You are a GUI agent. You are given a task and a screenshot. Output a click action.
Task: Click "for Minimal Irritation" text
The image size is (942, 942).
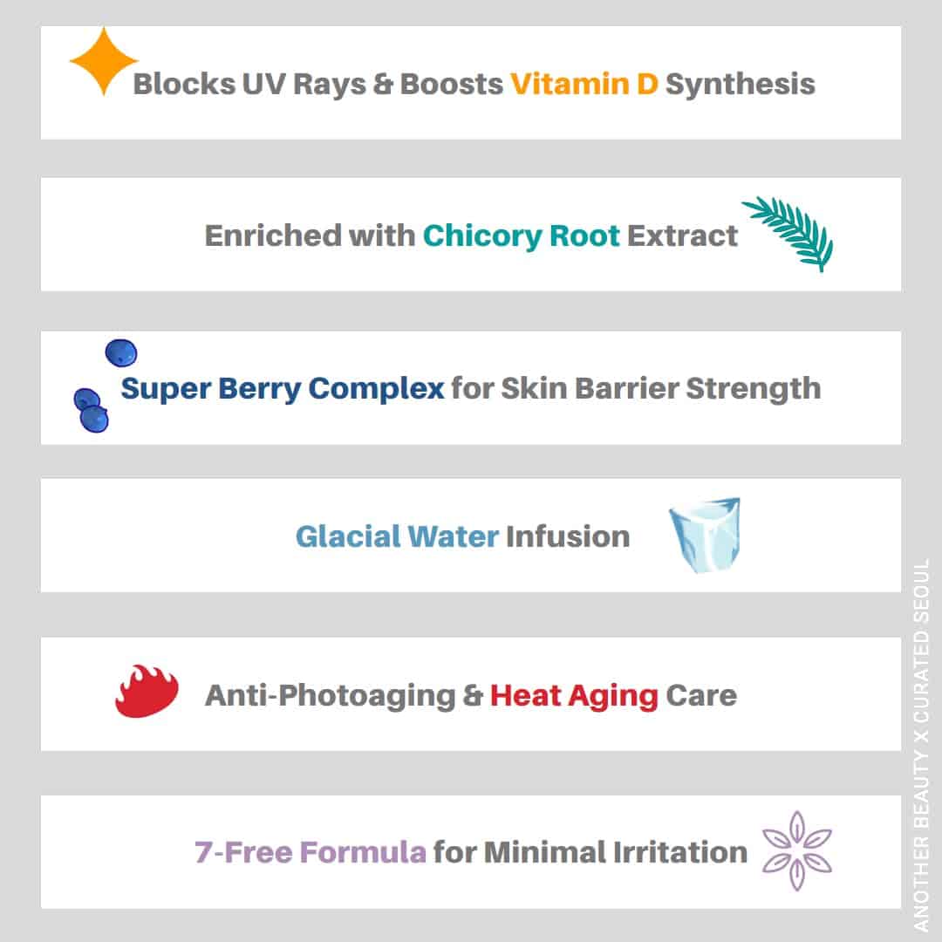point(590,851)
